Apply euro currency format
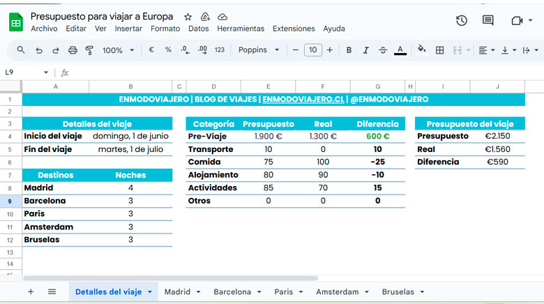The width and height of the screenshot is (544, 304). [x=151, y=50]
